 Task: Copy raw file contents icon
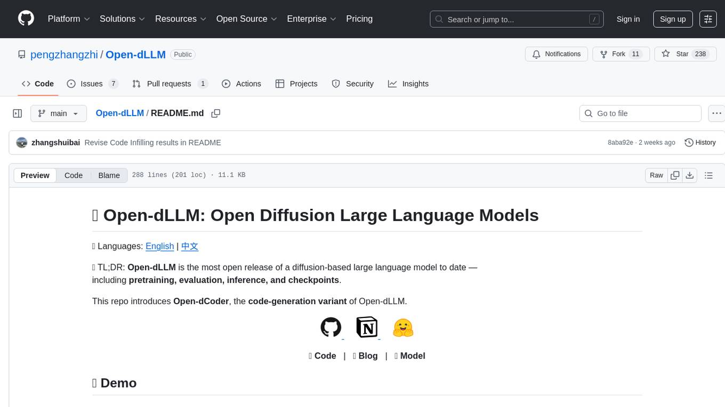click(675, 175)
